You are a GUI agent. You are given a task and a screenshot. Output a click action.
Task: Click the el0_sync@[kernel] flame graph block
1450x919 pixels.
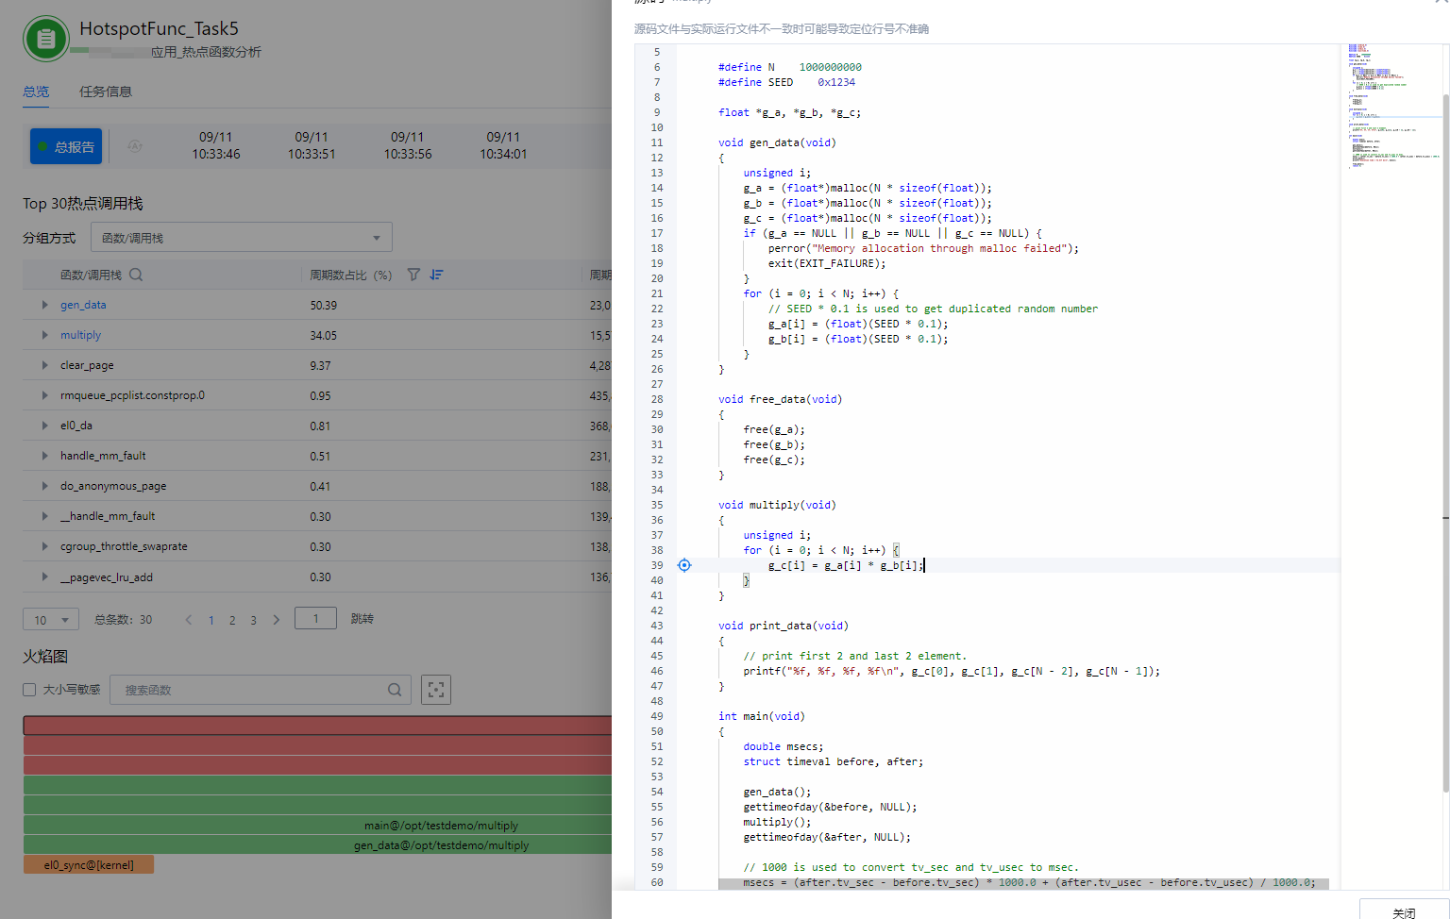click(89, 864)
